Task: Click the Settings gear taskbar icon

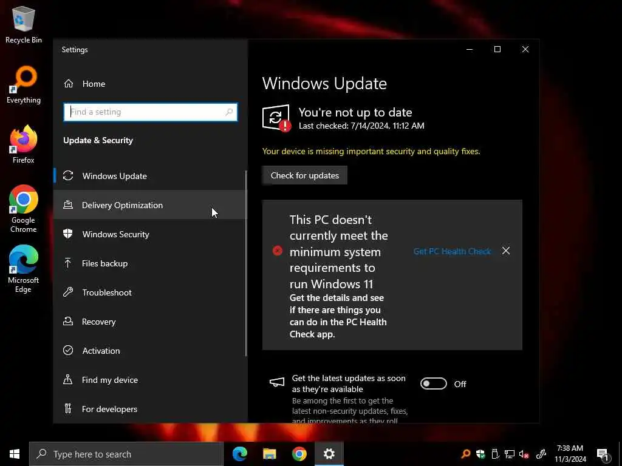Action: click(x=329, y=454)
